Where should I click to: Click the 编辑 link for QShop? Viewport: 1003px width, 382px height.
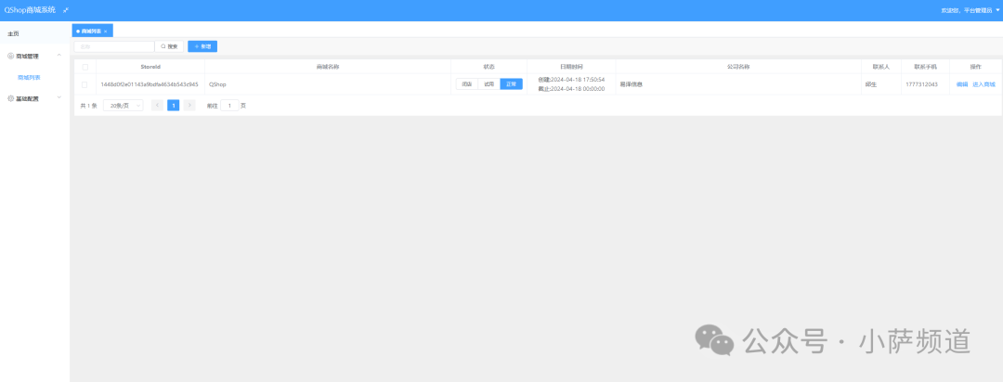pos(962,84)
